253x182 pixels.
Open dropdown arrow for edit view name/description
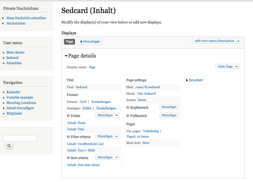(238, 41)
